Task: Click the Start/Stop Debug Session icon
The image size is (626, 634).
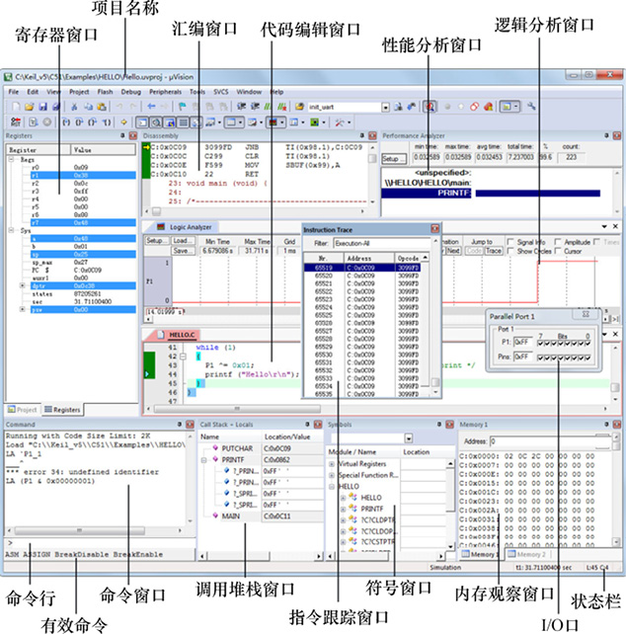Action: 430,106
